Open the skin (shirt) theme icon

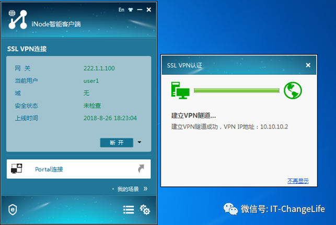131,9
